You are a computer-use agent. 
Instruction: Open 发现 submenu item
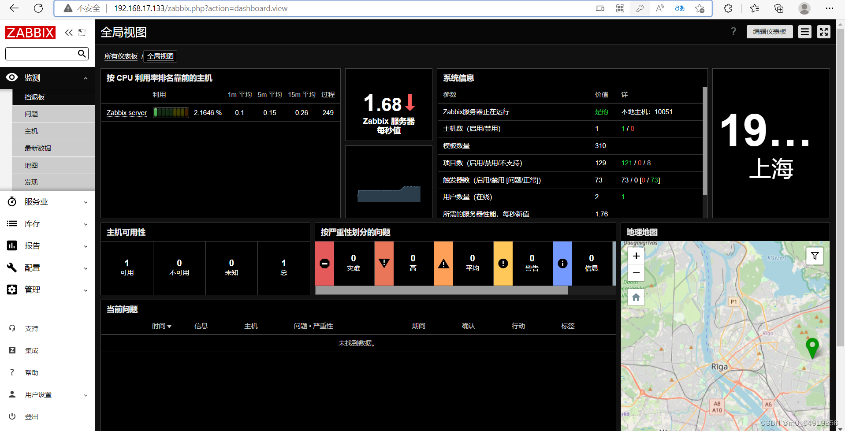click(x=54, y=182)
